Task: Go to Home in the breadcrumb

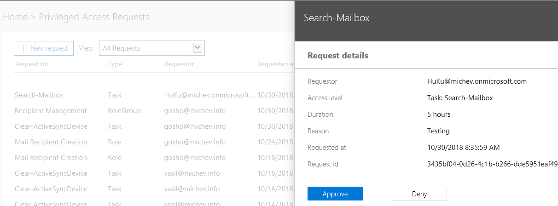Action: [x=15, y=17]
